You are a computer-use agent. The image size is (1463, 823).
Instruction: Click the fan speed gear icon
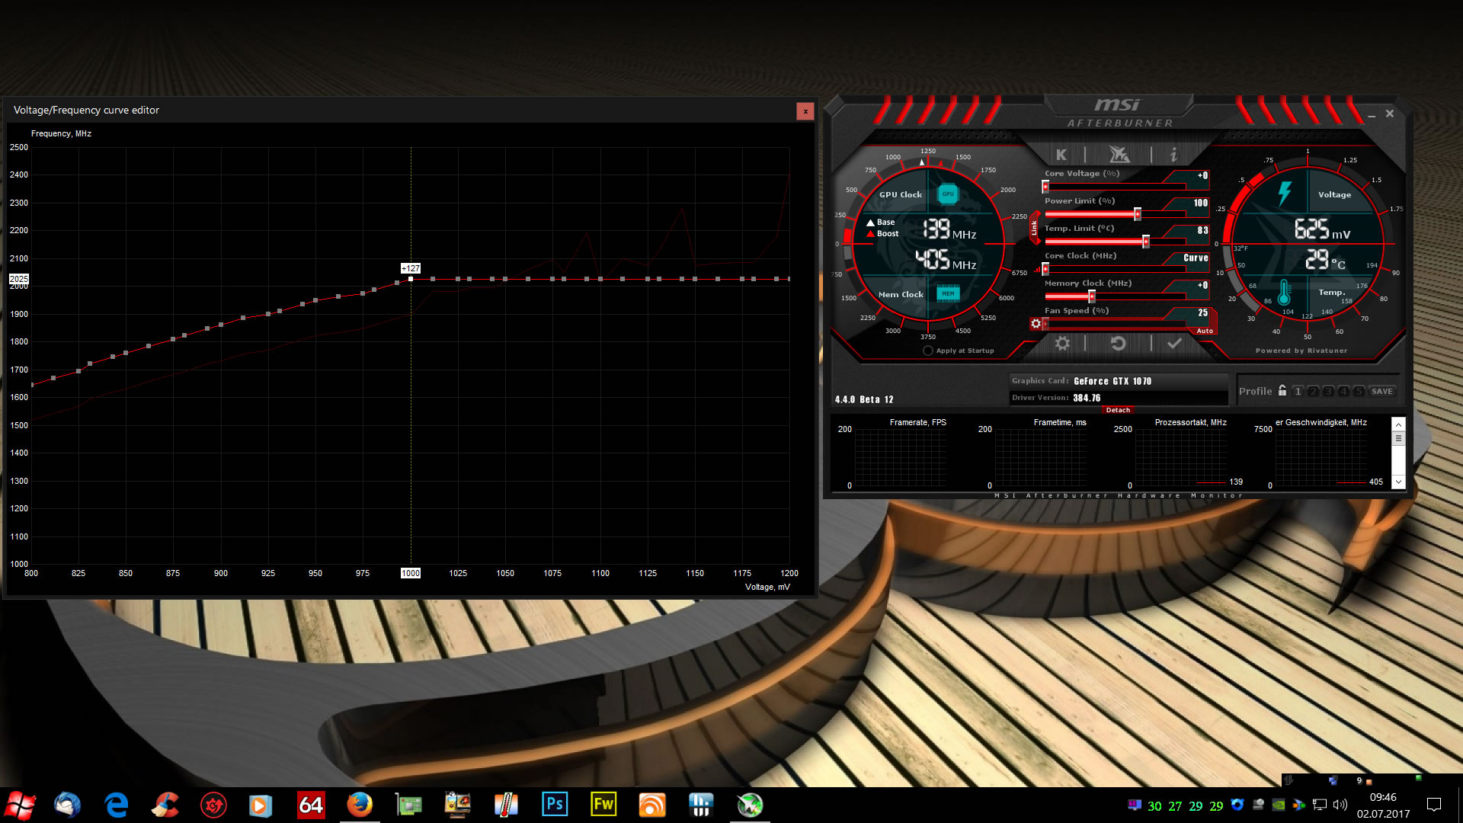click(x=1036, y=324)
